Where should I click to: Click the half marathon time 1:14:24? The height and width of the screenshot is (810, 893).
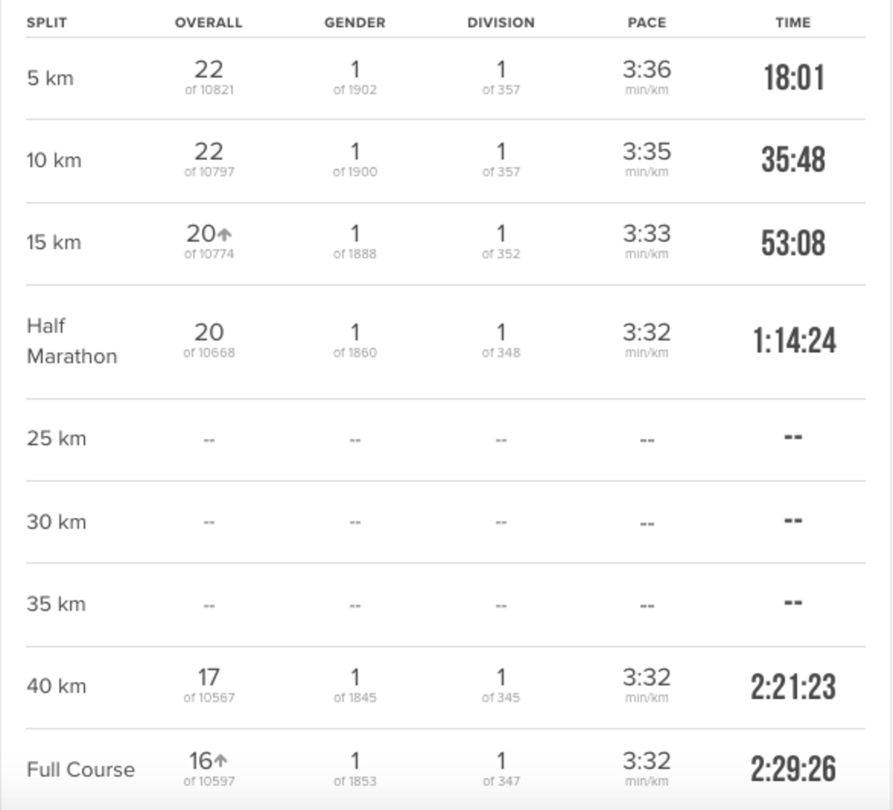tap(794, 341)
